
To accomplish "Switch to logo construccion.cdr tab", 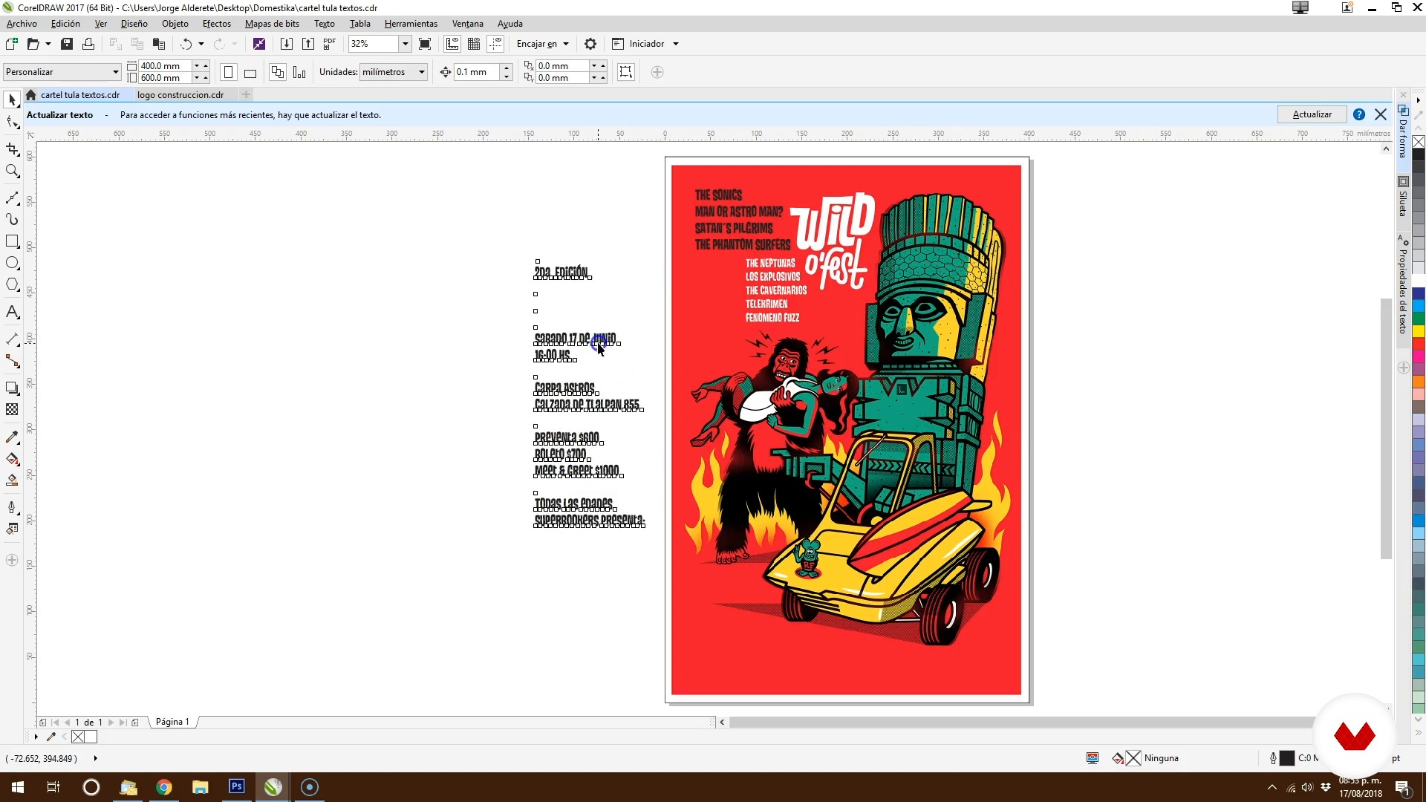I will click(180, 95).
